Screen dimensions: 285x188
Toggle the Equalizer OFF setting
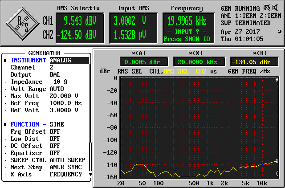pyautogui.click(x=55, y=153)
